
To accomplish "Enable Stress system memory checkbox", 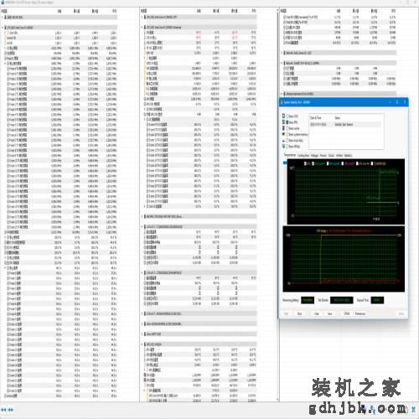I will click(x=287, y=134).
